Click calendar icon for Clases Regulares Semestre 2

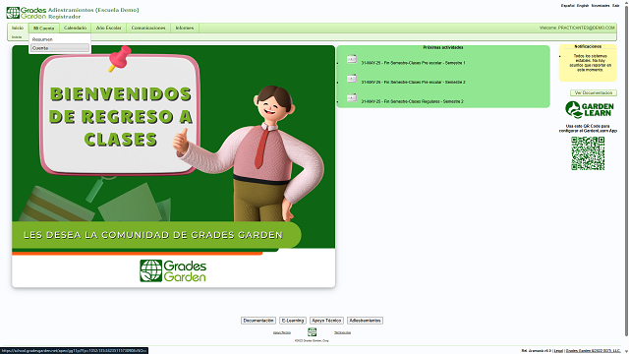(352, 98)
